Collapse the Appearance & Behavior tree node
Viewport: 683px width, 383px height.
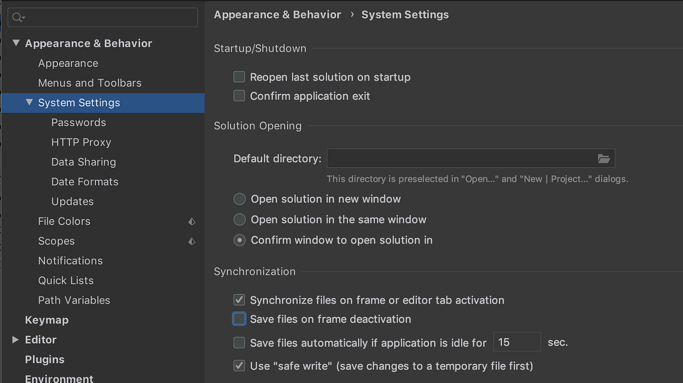click(16, 43)
